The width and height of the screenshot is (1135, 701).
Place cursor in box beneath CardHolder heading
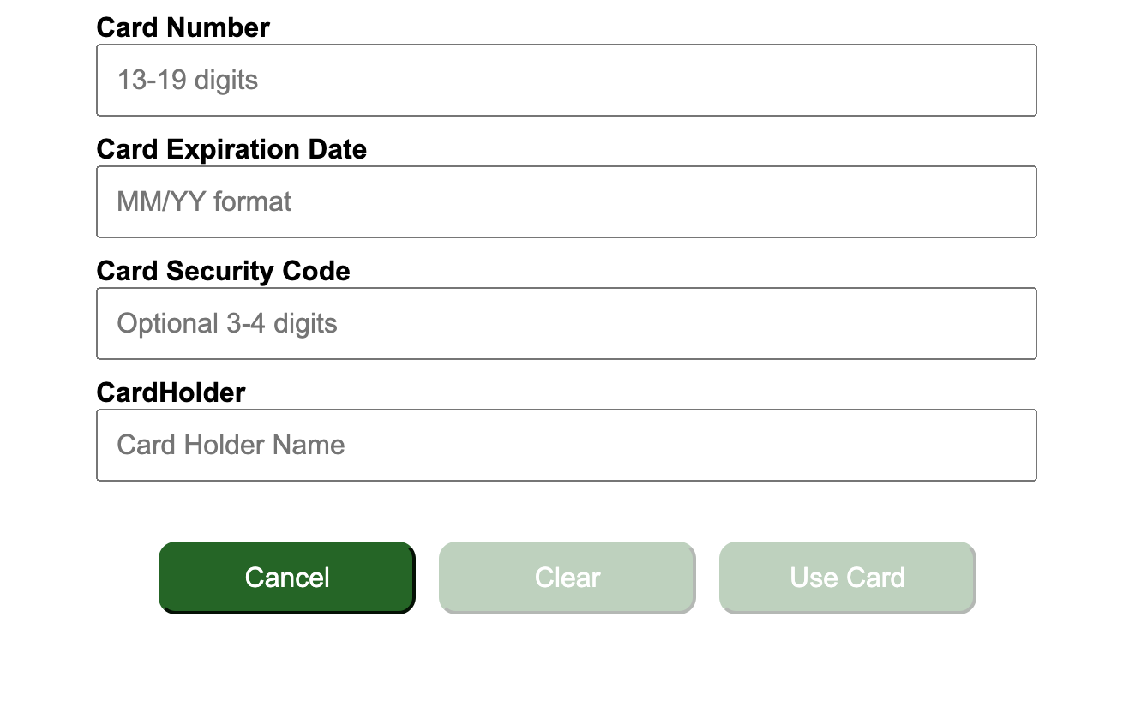(566, 446)
